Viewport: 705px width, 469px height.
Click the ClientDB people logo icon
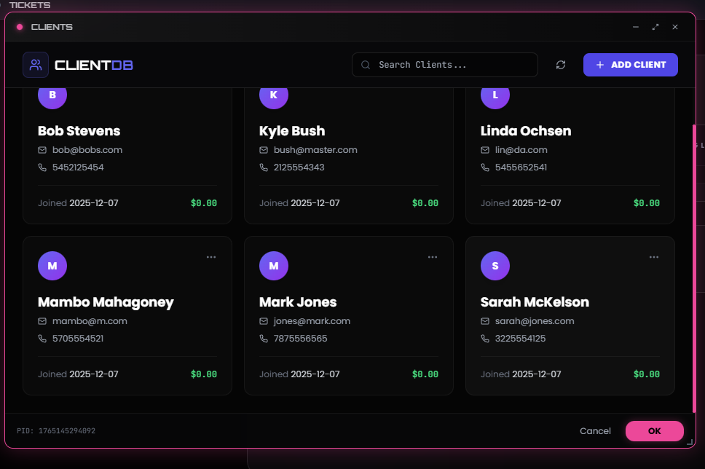coord(36,65)
